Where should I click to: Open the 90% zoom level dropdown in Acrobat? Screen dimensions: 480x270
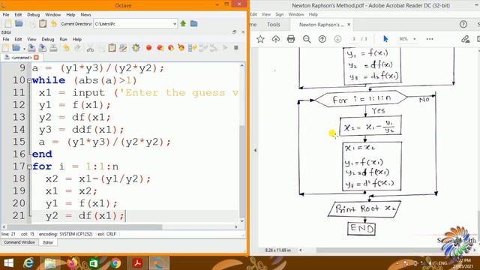[x=415, y=39]
